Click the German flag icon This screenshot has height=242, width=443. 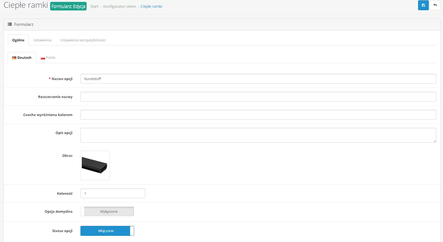coord(14,58)
